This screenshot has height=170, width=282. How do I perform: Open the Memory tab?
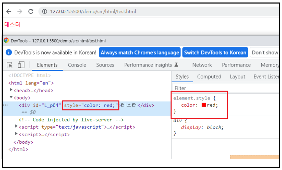(x=270, y=65)
